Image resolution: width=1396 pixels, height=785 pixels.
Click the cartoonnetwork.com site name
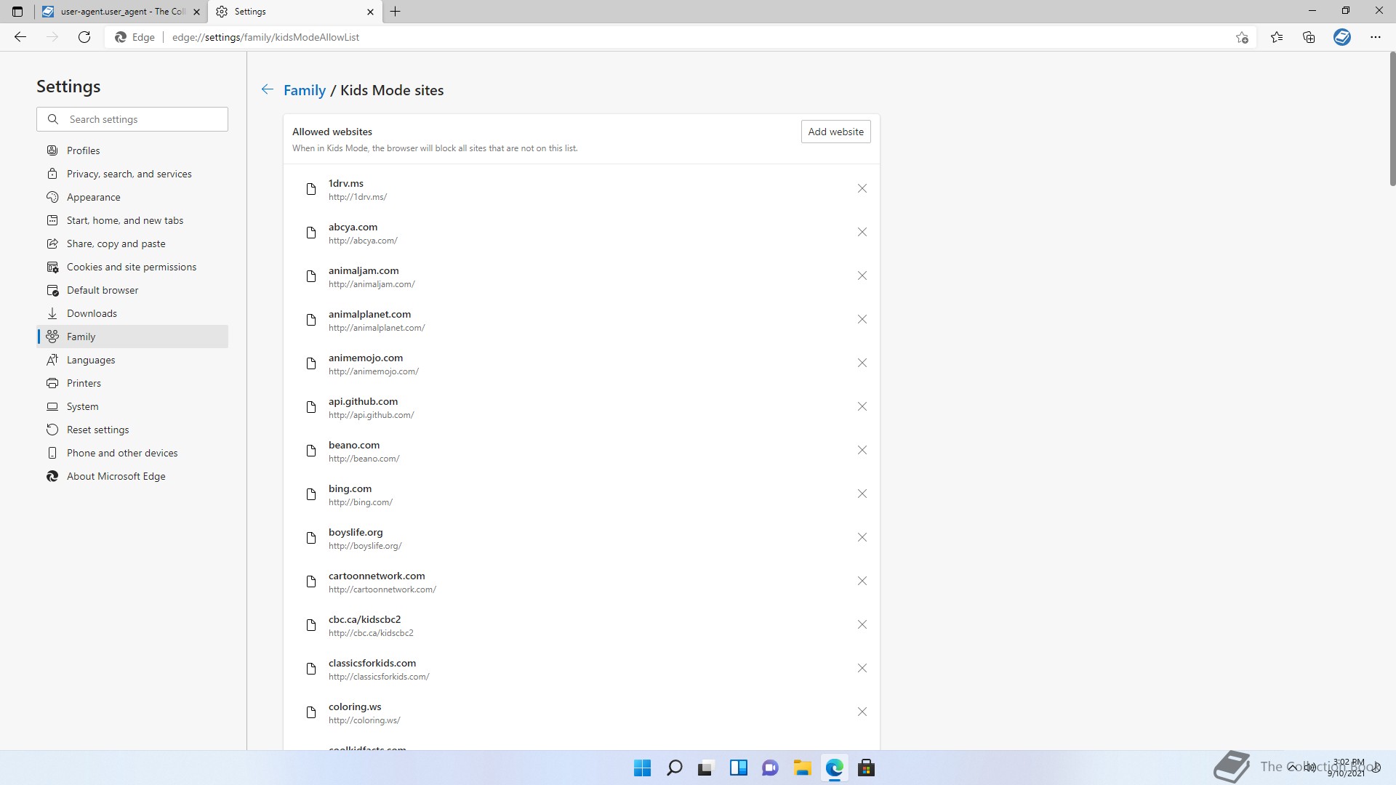[x=377, y=576]
